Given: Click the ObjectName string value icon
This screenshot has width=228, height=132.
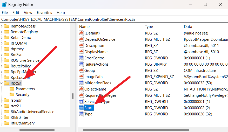Looking at the screenshot, I should pos(81,89).
